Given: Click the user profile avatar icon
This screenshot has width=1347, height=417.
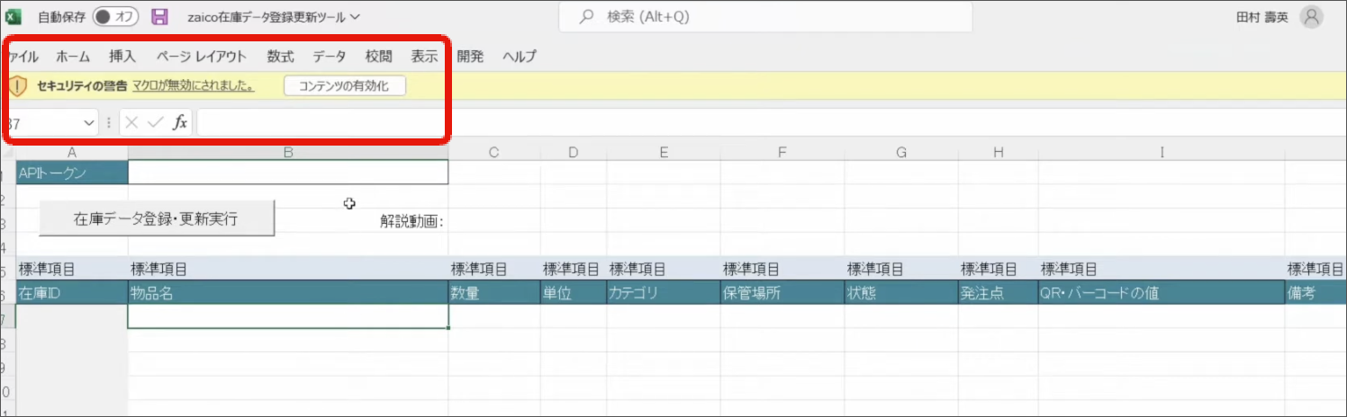Looking at the screenshot, I should click(x=1312, y=17).
